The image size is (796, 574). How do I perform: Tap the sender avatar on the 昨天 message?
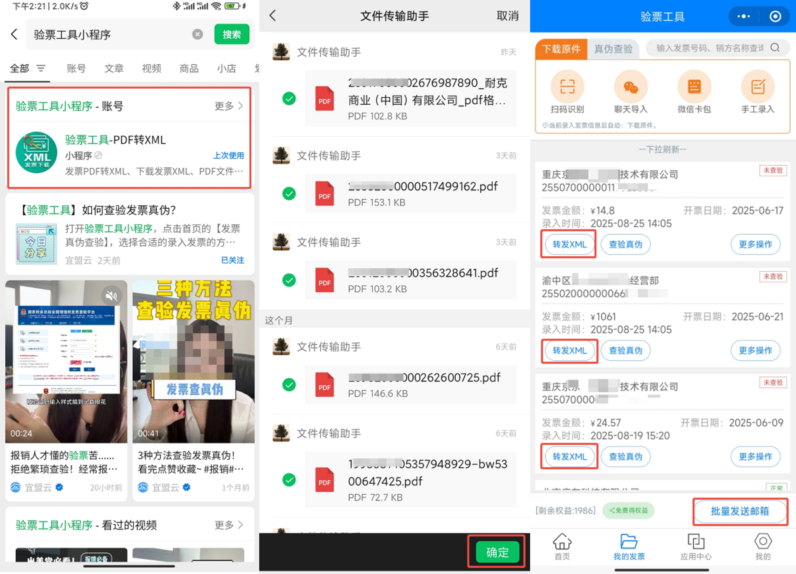(x=281, y=52)
